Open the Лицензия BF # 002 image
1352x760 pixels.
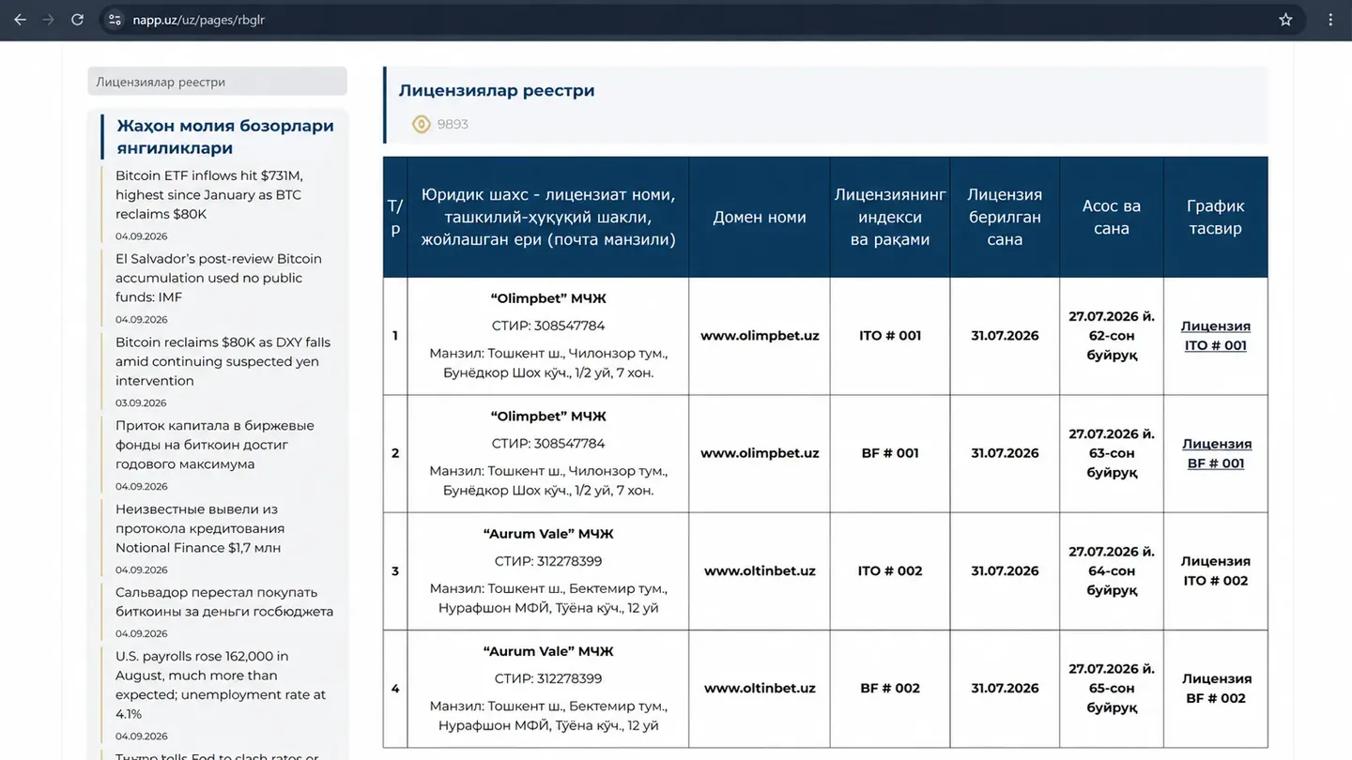click(x=1216, y=688)
